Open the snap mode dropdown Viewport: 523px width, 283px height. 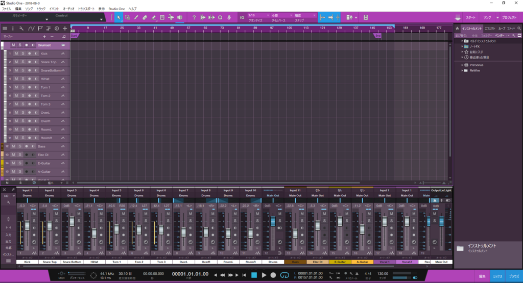(305, 15)
